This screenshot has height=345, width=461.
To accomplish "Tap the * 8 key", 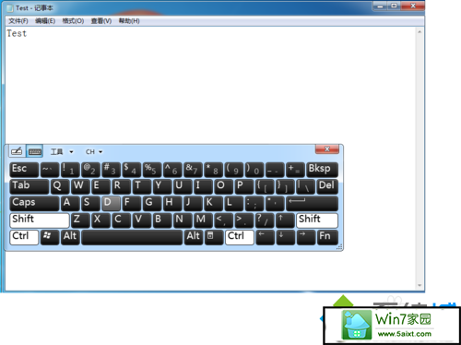I will pos(214,170).
